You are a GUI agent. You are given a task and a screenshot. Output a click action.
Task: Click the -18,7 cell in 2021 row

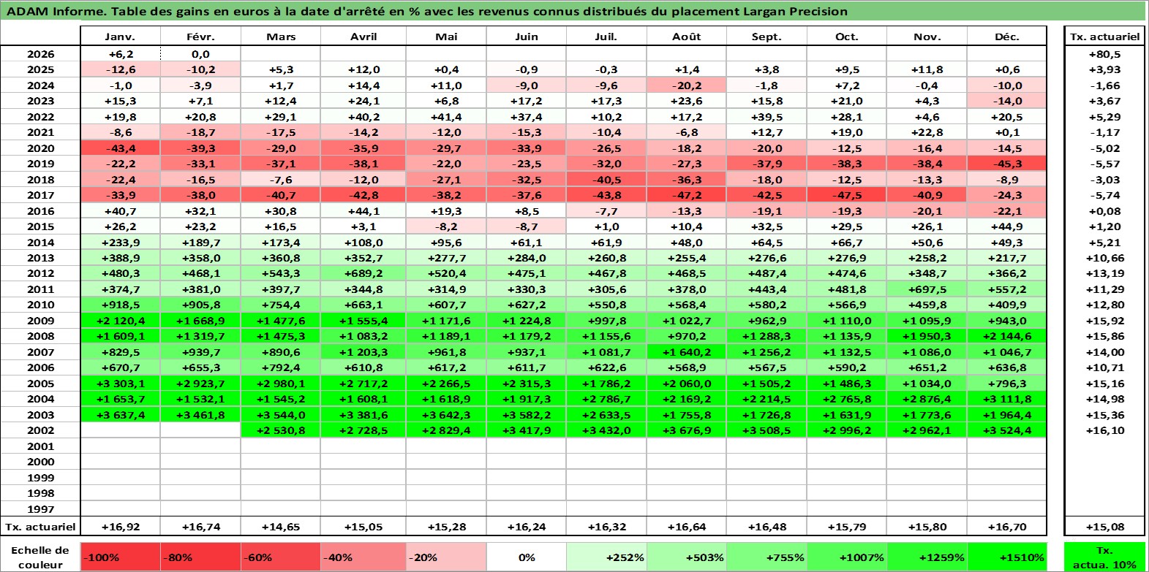[x=200, y=132]
